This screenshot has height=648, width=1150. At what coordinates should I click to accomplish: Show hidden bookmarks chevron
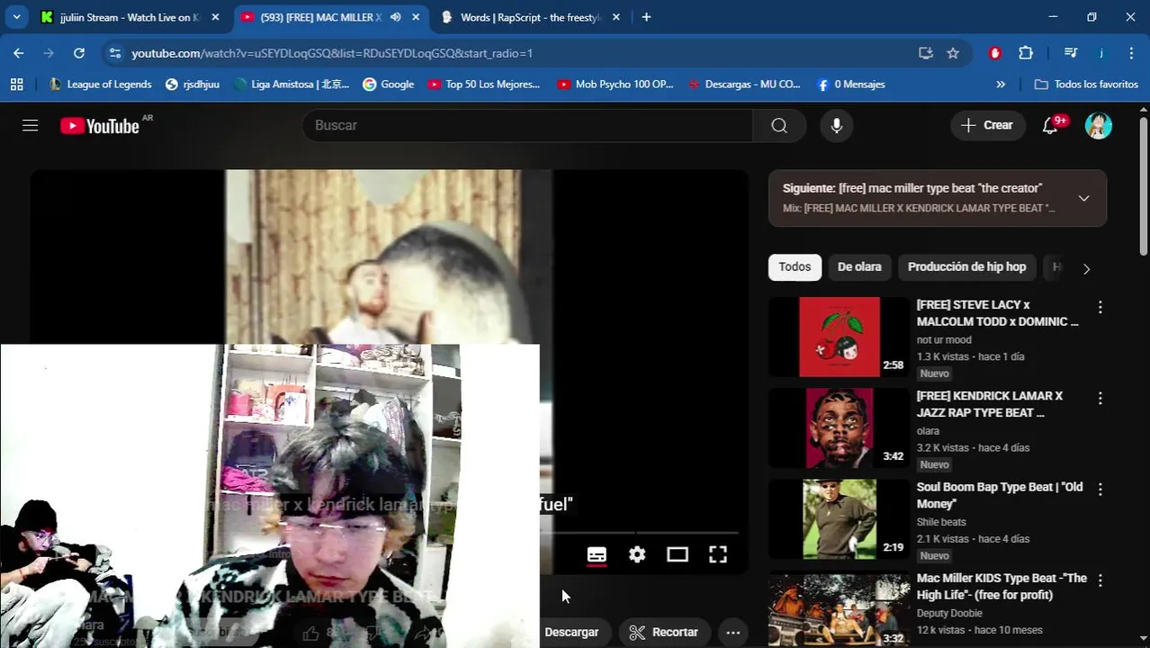point(1001,84)
